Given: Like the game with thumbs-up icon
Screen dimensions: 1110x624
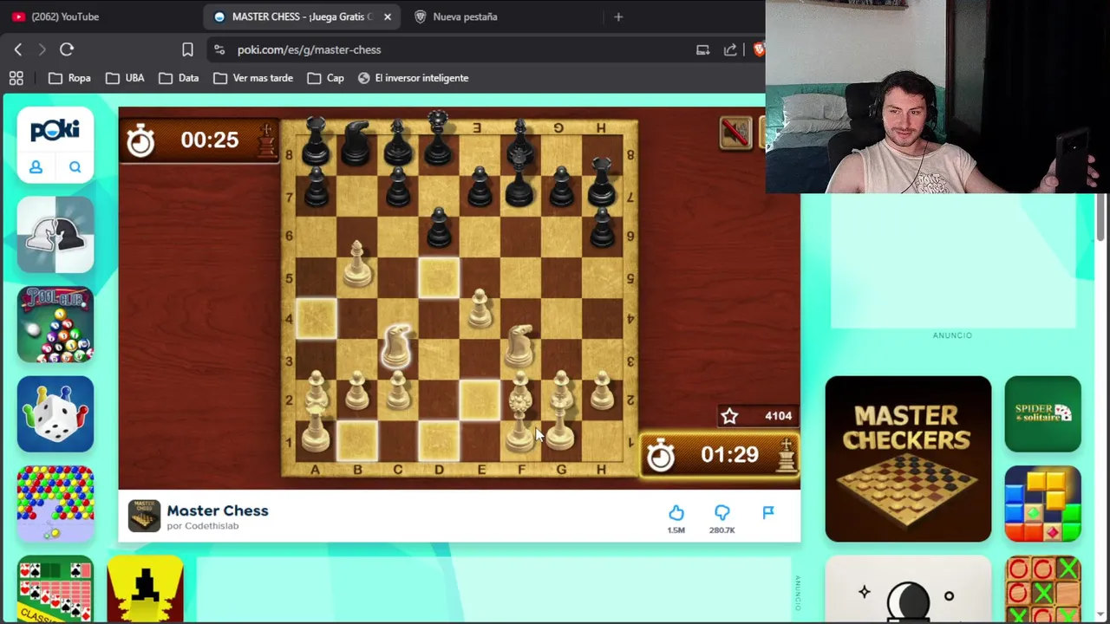Looking at the screenshot, I should 676,512.
